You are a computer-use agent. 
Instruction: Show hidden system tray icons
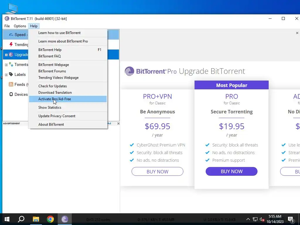tap(248, 219)
